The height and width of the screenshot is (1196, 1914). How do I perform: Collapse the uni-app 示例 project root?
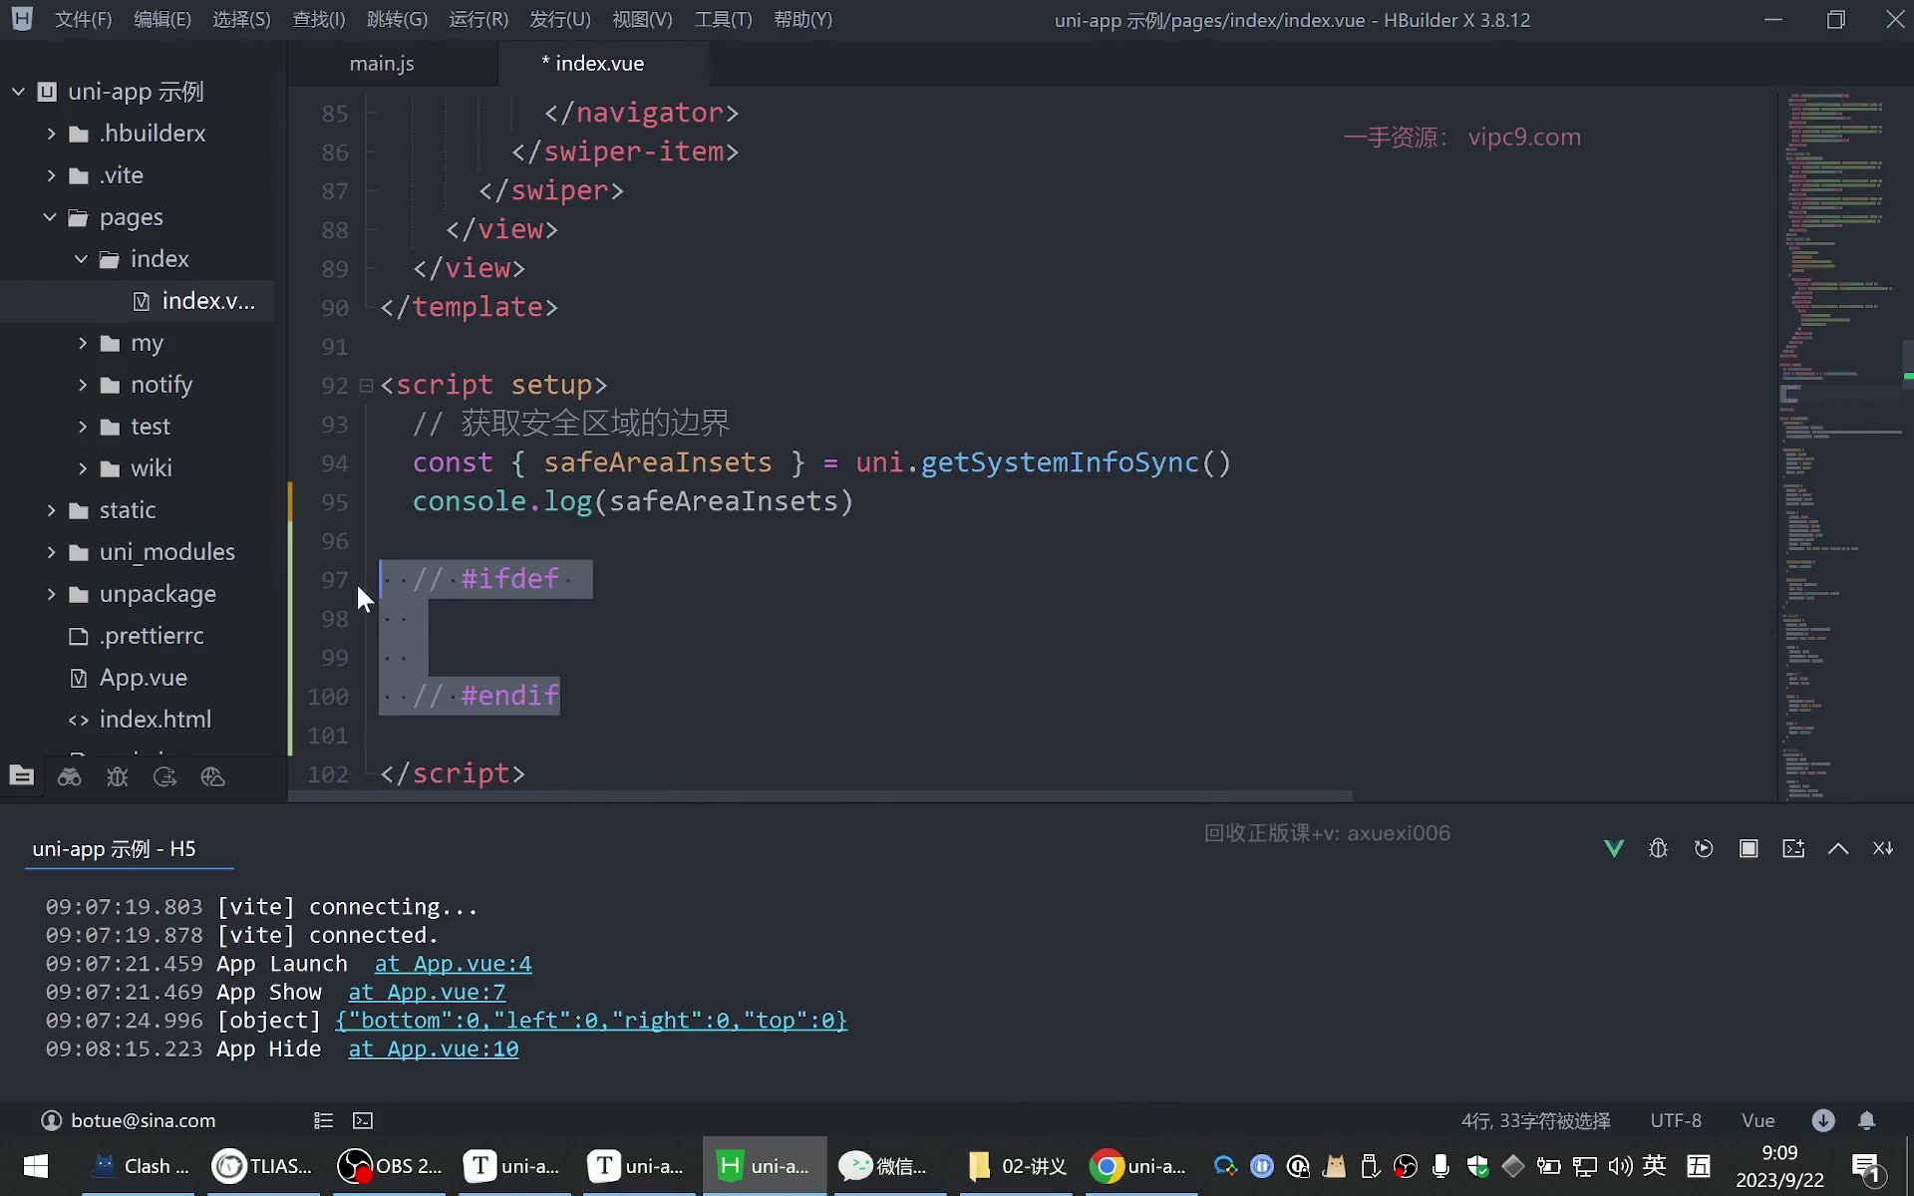(18, 92)
